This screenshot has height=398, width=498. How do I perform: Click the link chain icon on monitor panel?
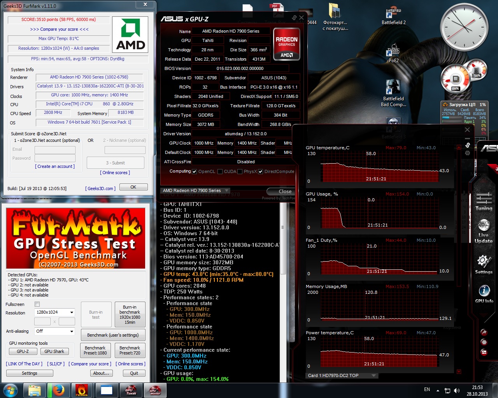[x=468, y=145]
